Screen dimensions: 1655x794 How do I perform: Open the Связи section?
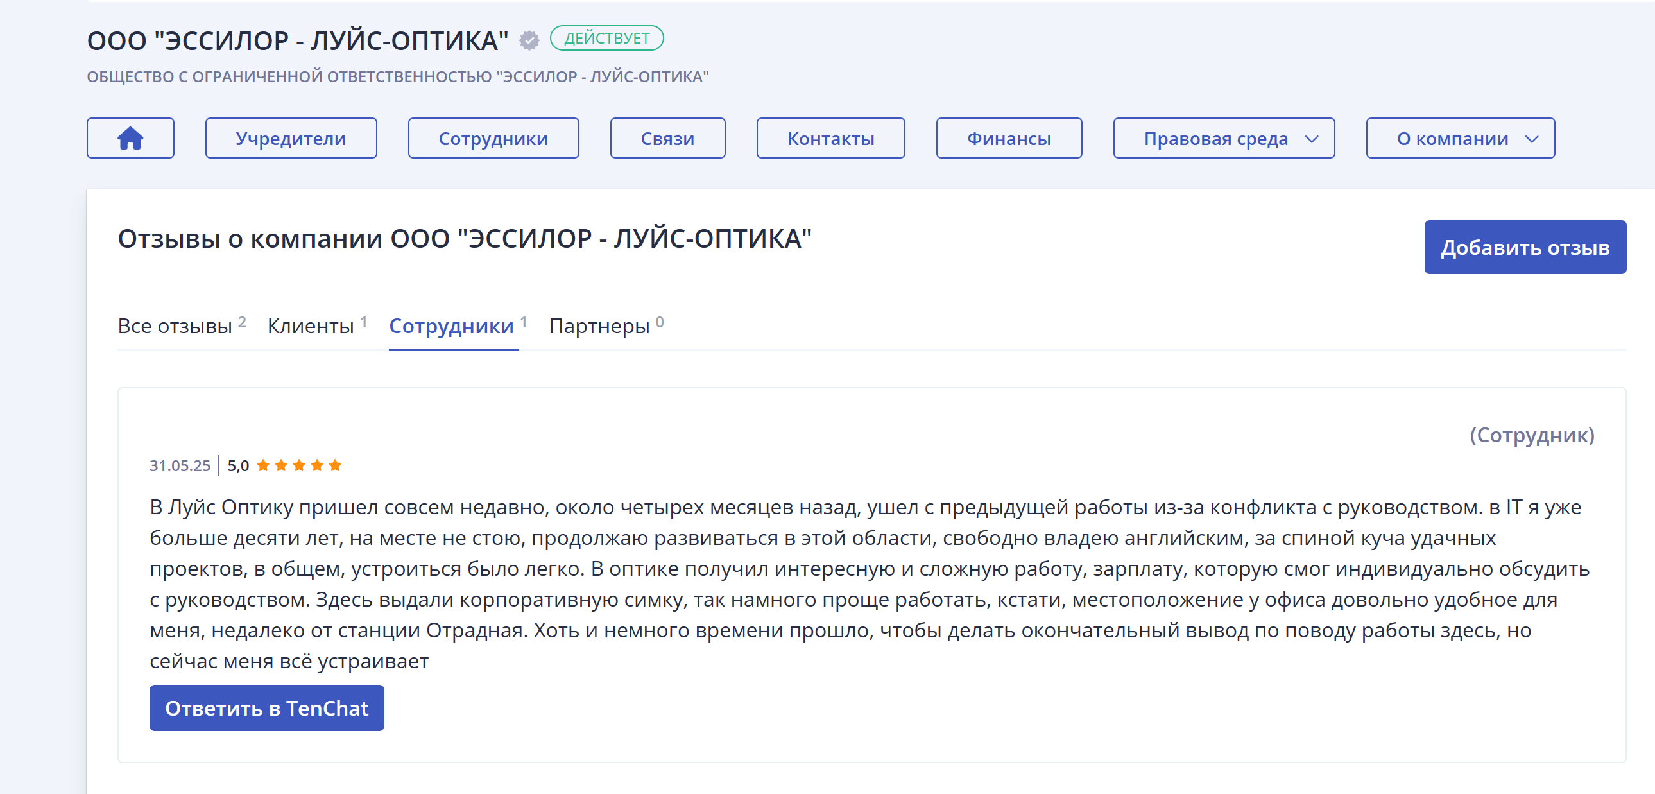click(x=667, y=138)
